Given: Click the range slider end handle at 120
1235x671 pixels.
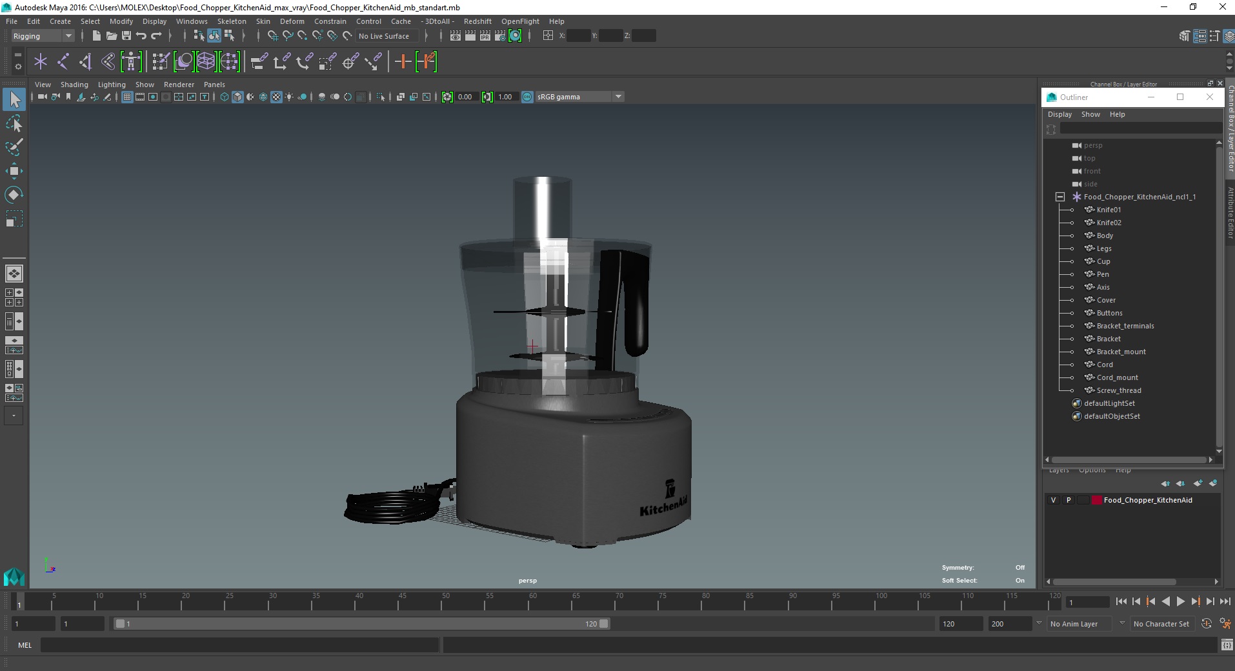Looking at the screenshot, I should point(603,624).
